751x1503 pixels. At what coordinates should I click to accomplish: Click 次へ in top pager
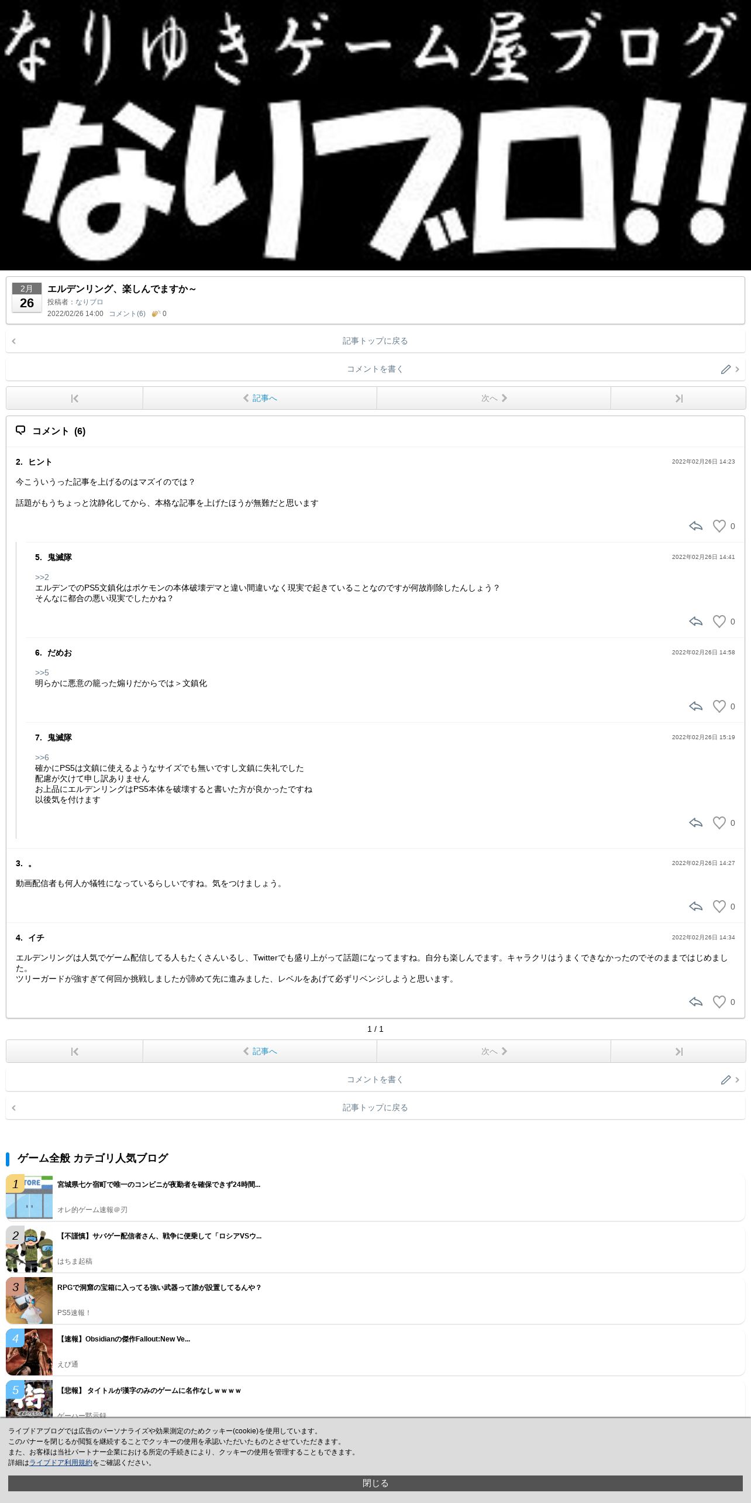[494, 399]
